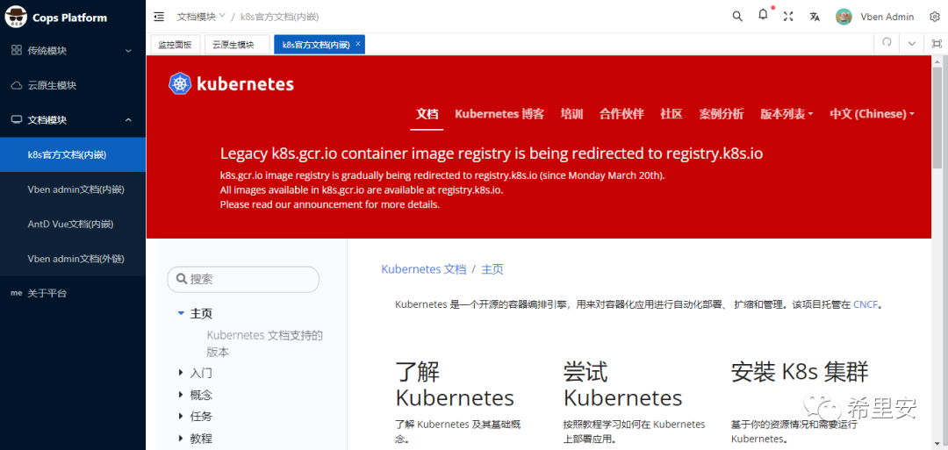948x450 pixels.
Task: Click the 关于平台 'me' icon
Action: [17, 293]
